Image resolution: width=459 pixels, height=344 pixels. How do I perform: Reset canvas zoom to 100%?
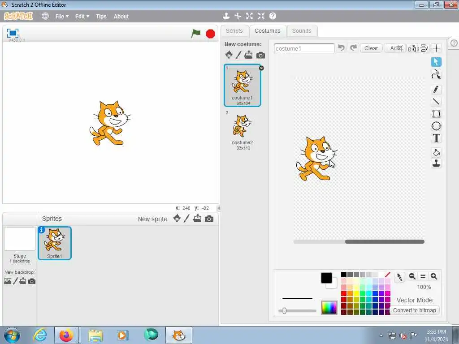pos(423,276)
